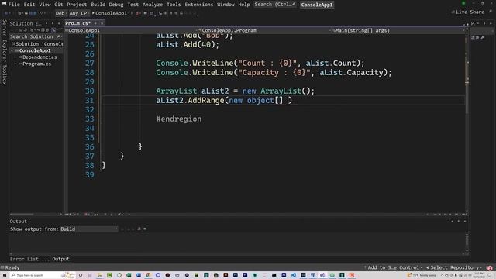Screen dimensions: 496x279
Task: Open the Window menu
Action: coord(226,5)
